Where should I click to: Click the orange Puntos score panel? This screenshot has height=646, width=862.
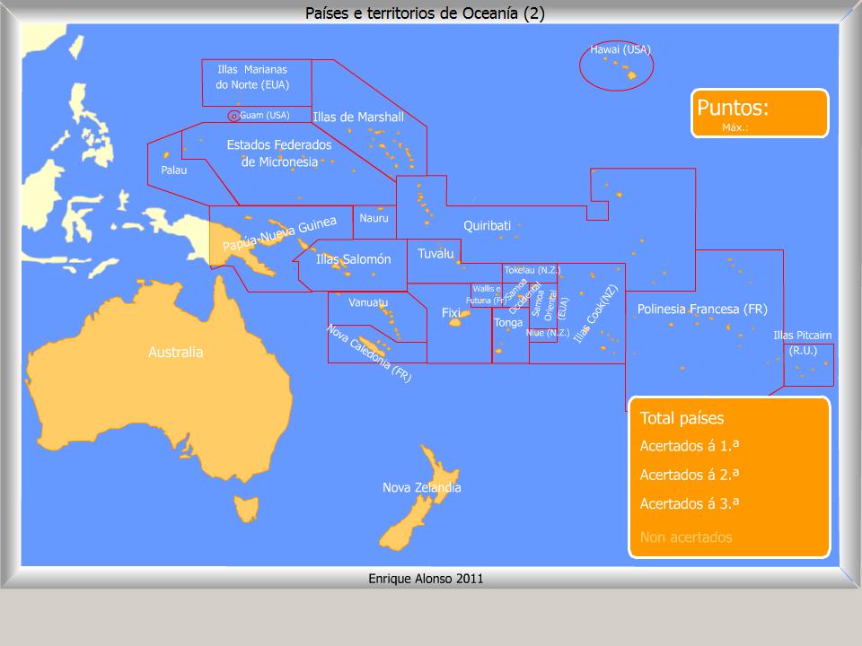759,113
